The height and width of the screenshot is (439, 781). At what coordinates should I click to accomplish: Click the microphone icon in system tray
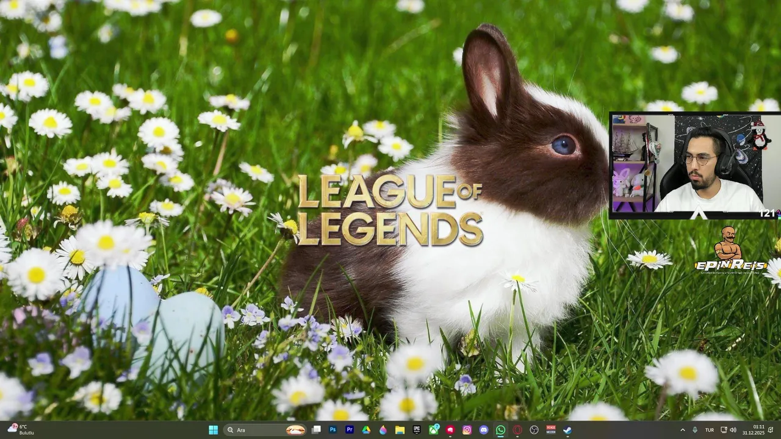694,430
